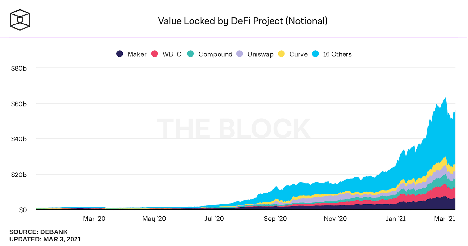This screenshot has height=246, width=468.
Task: Select the Sep '20 x-axis label
Action: point(275,219)
